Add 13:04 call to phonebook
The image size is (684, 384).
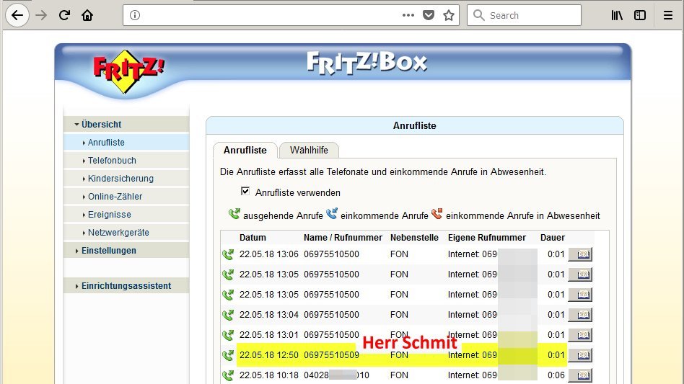(x=580, y=315)
